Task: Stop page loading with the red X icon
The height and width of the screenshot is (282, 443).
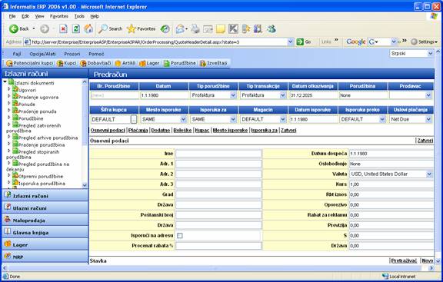Action: tap(63, 28)
